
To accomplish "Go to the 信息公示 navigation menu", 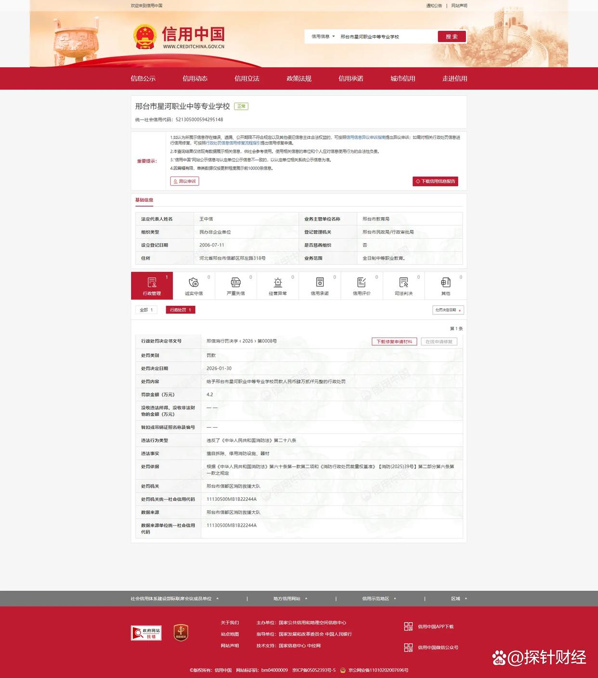I will 143,78.
